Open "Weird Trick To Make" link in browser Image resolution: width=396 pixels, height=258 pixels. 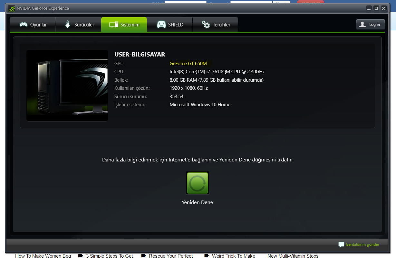pos(233,256)
